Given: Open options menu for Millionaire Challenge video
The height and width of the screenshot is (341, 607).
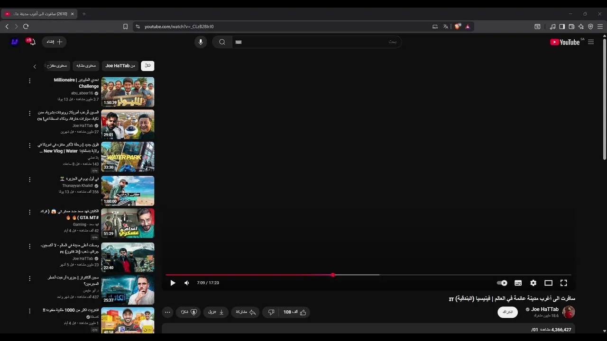Looking at the screenshot, I should (29, 81).
